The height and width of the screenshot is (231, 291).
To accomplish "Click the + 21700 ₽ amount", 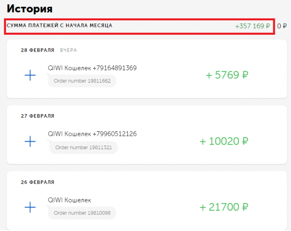I will click(x=224, y=207).
